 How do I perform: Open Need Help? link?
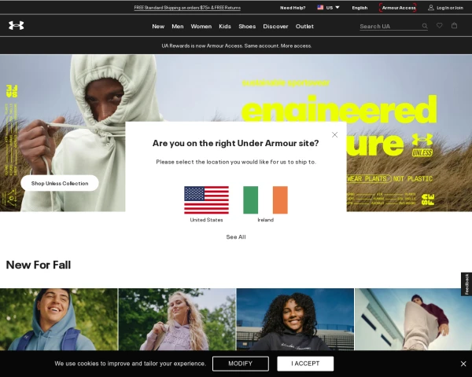pos(293,8)
